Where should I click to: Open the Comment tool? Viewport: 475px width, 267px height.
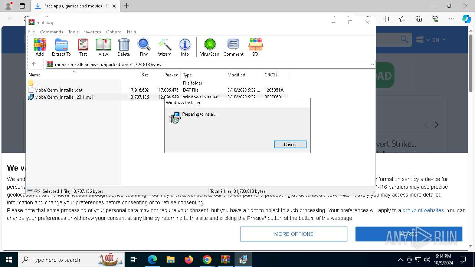233,47
